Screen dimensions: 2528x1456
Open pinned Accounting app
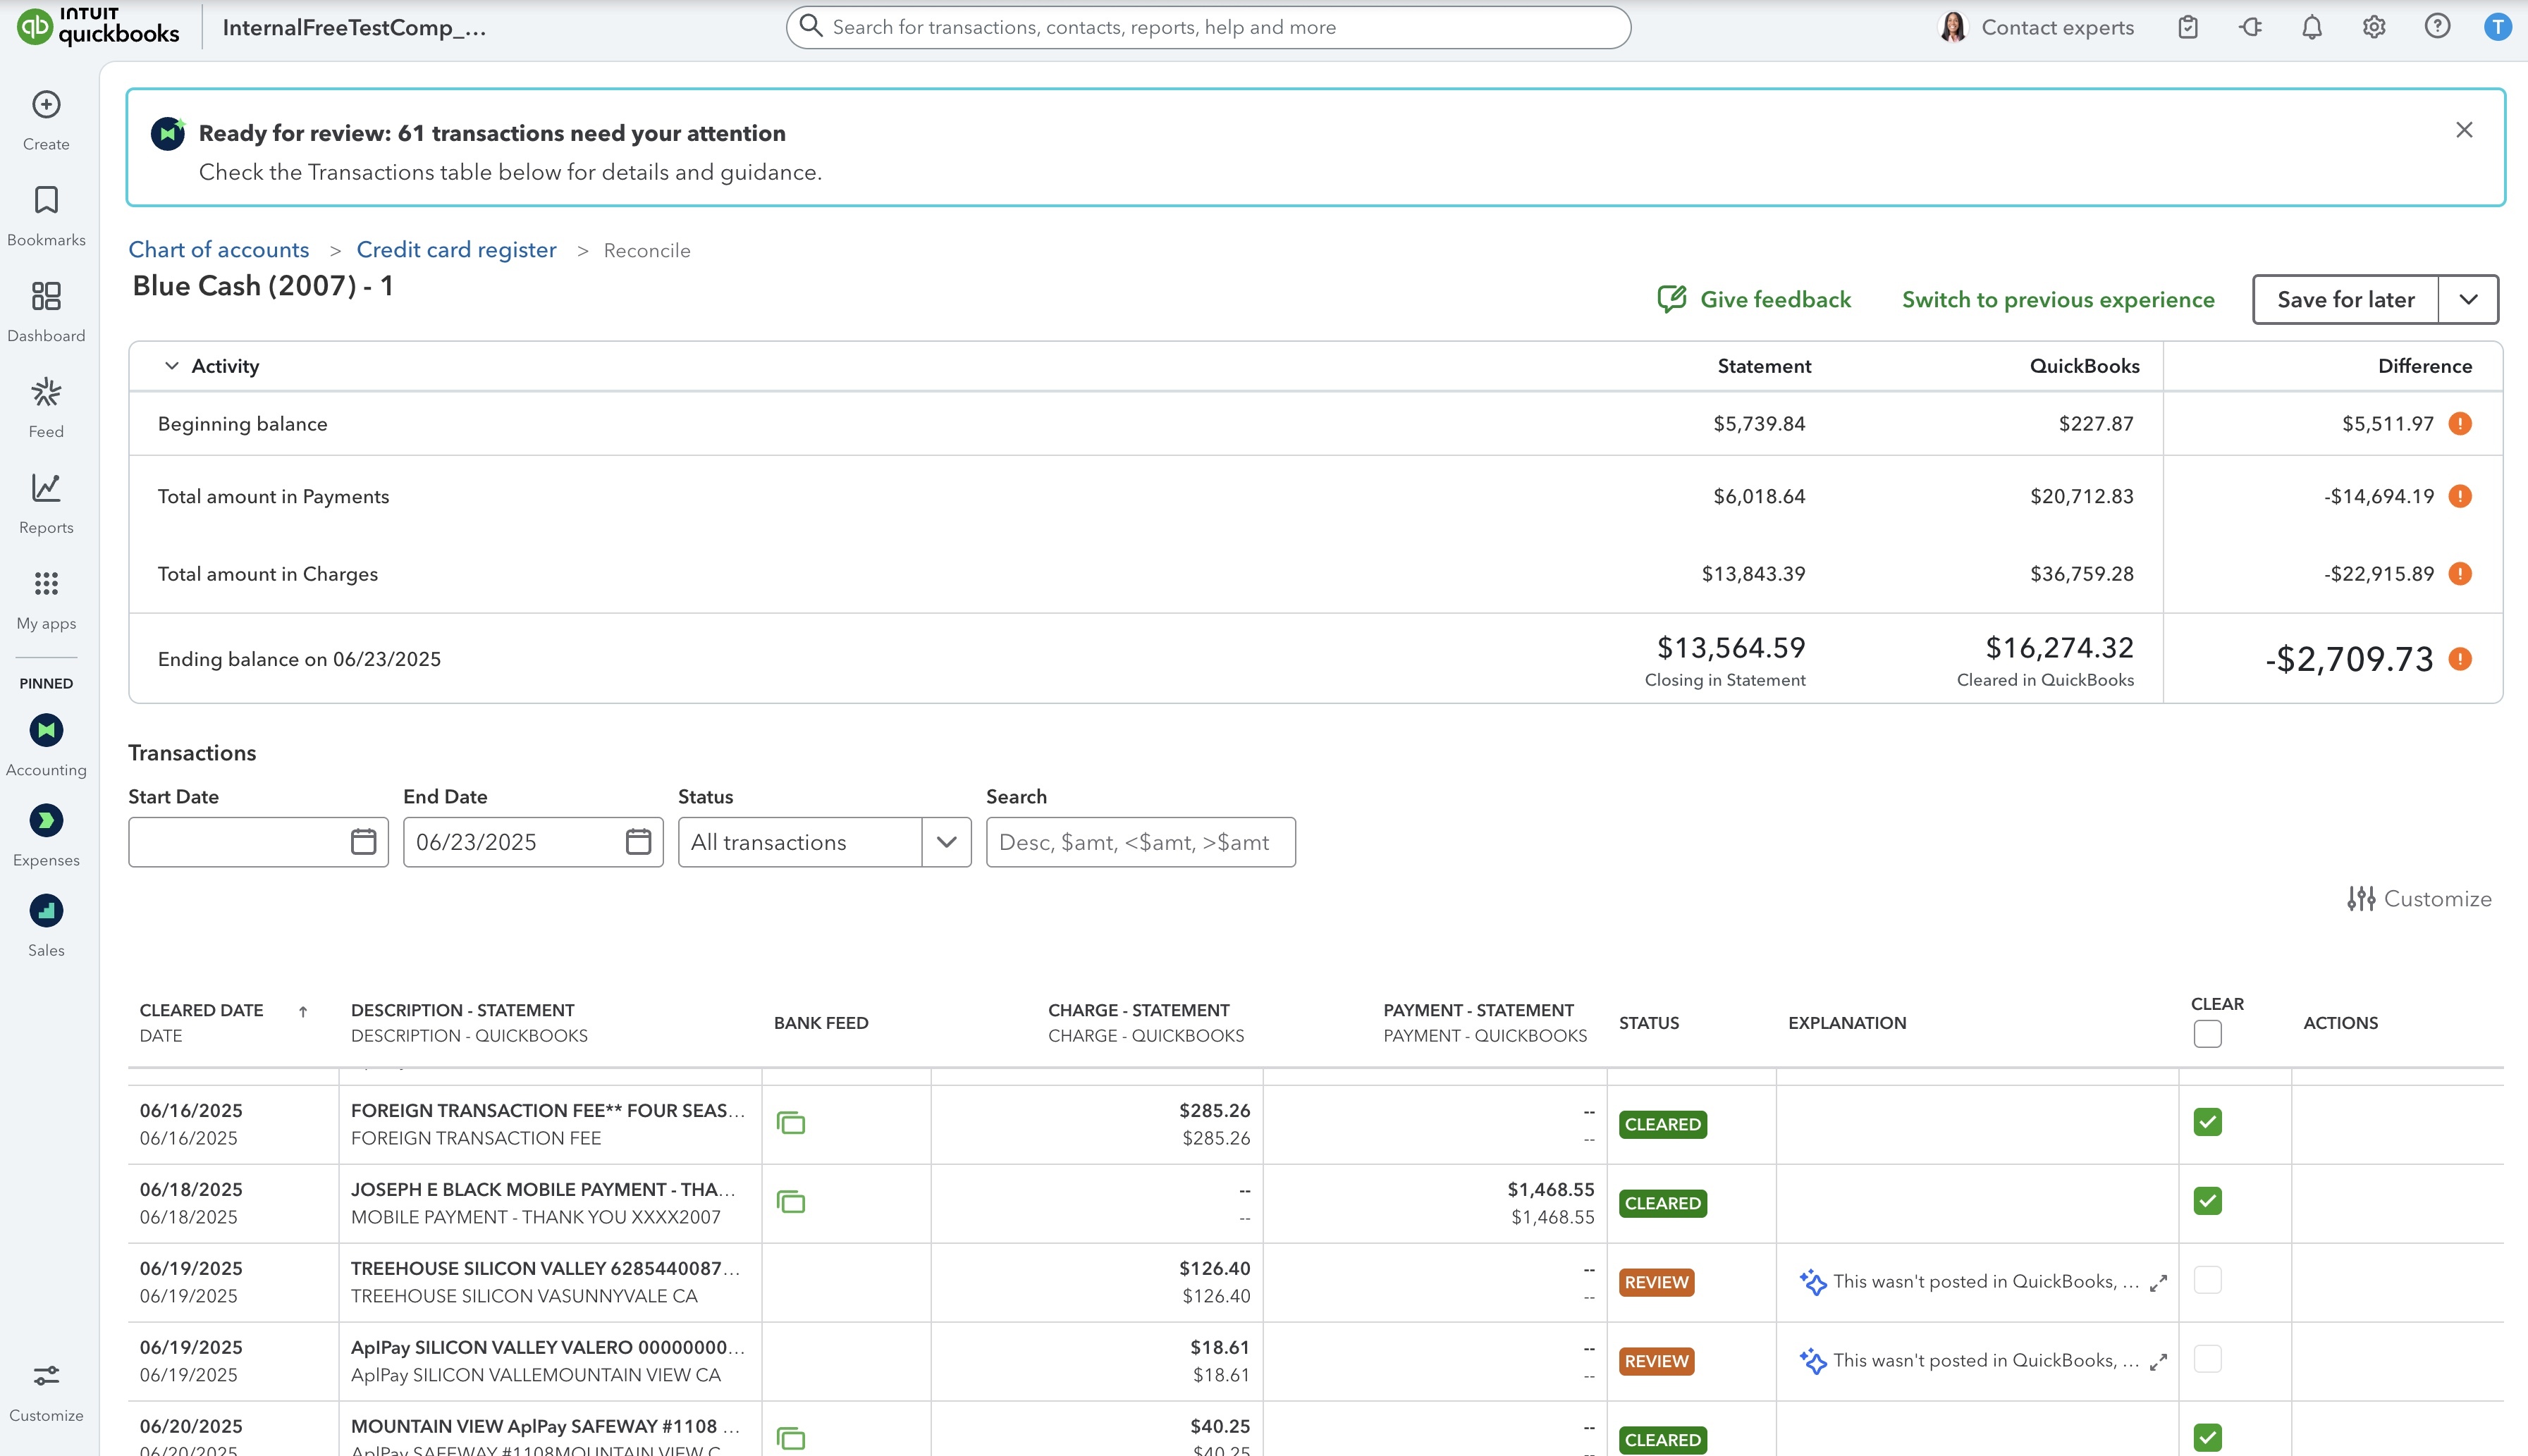point(46,745)
